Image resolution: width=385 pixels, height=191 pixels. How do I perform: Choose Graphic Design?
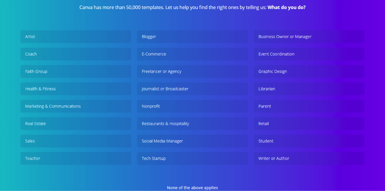(309, 71)
